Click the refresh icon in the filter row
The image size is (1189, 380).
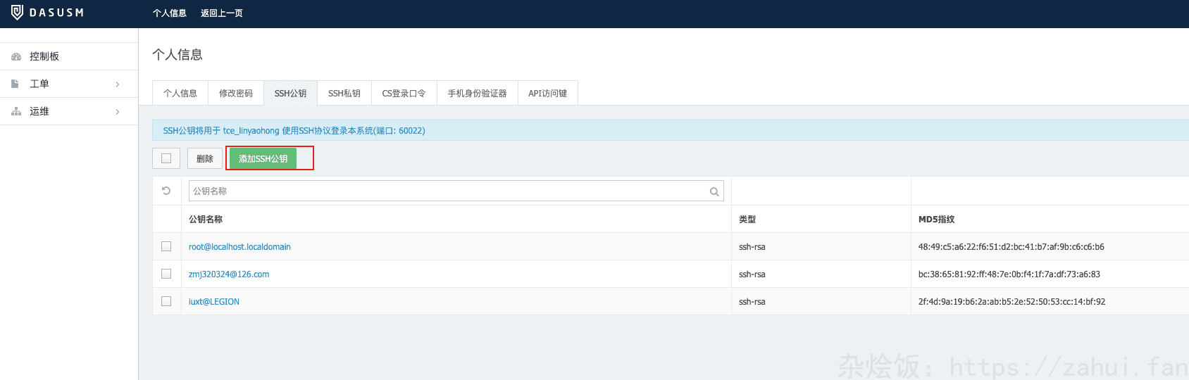pos(166,191)
